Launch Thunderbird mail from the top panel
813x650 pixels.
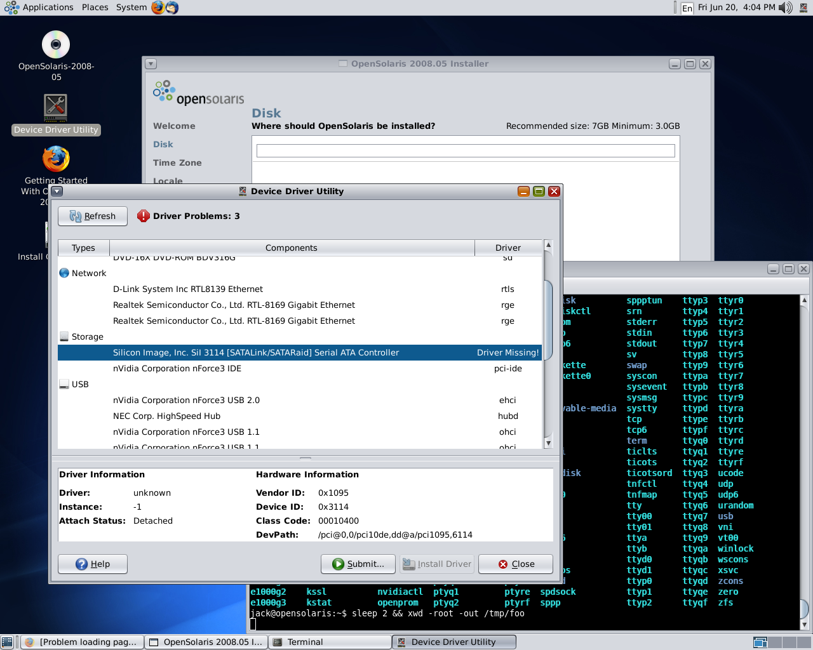(x=172, y=8)
